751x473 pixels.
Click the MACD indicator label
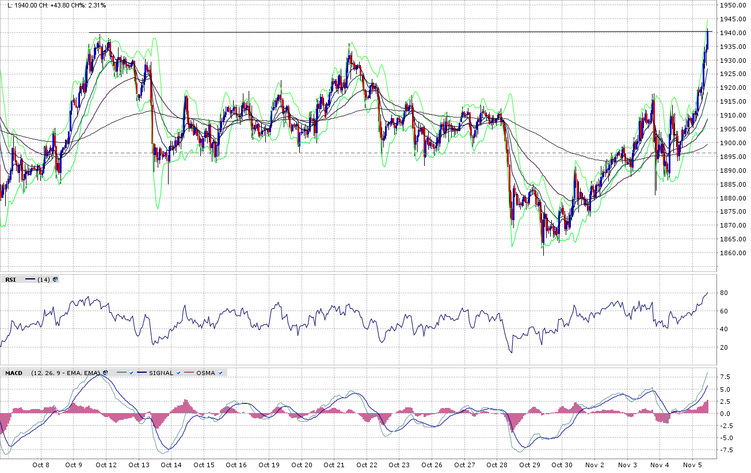14,373
